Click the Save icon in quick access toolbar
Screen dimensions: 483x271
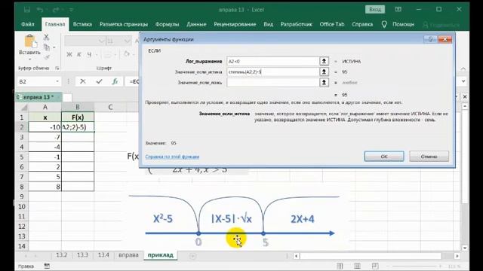tap(27, 10)
